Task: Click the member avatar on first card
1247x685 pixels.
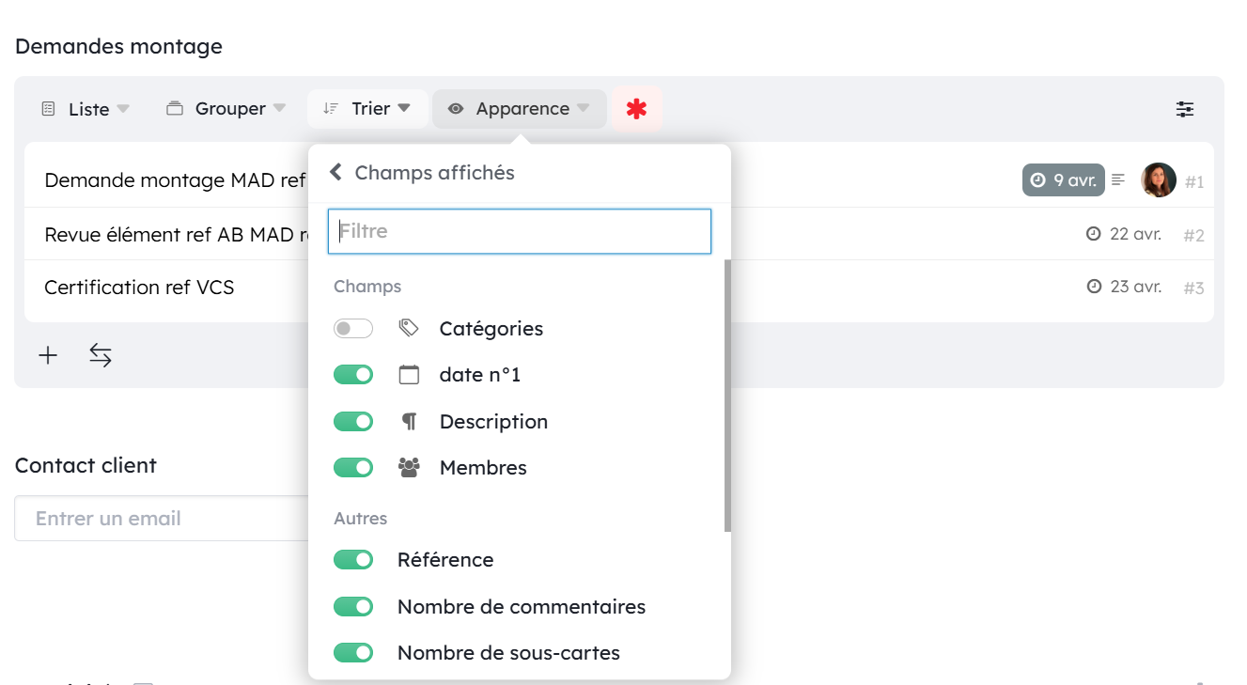Action: pyautogui.click(x=1158, y=180)
